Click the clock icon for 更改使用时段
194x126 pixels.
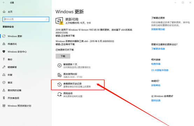[59, 75]
